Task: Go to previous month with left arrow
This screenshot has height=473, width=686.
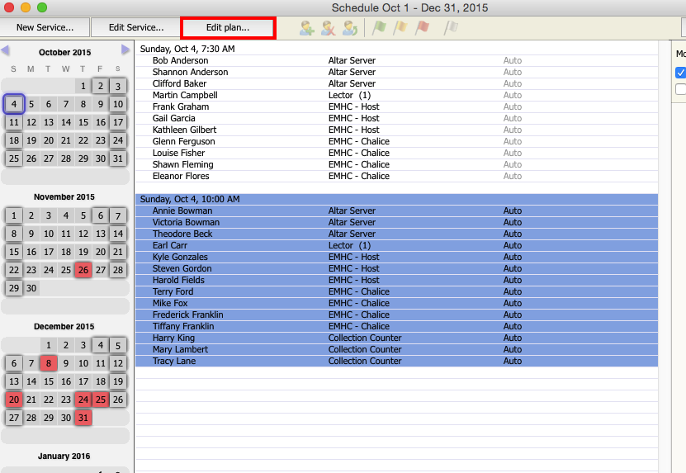Action: pos(6,51)
